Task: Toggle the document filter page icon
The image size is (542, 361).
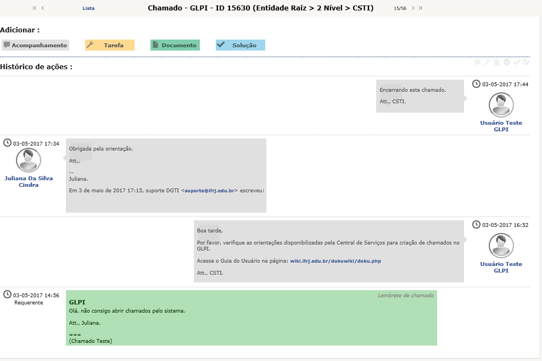Action: click(x=496, y=62)
